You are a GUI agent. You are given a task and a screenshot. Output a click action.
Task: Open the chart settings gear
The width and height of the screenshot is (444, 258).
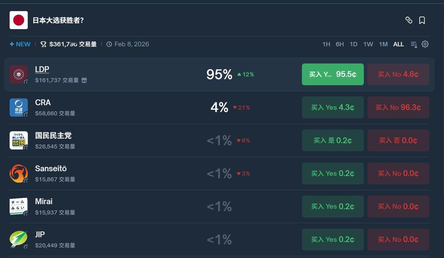point(425,44)
